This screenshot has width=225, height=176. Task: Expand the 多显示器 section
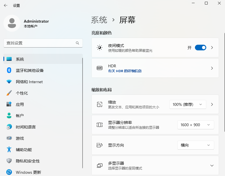[212, 166]
